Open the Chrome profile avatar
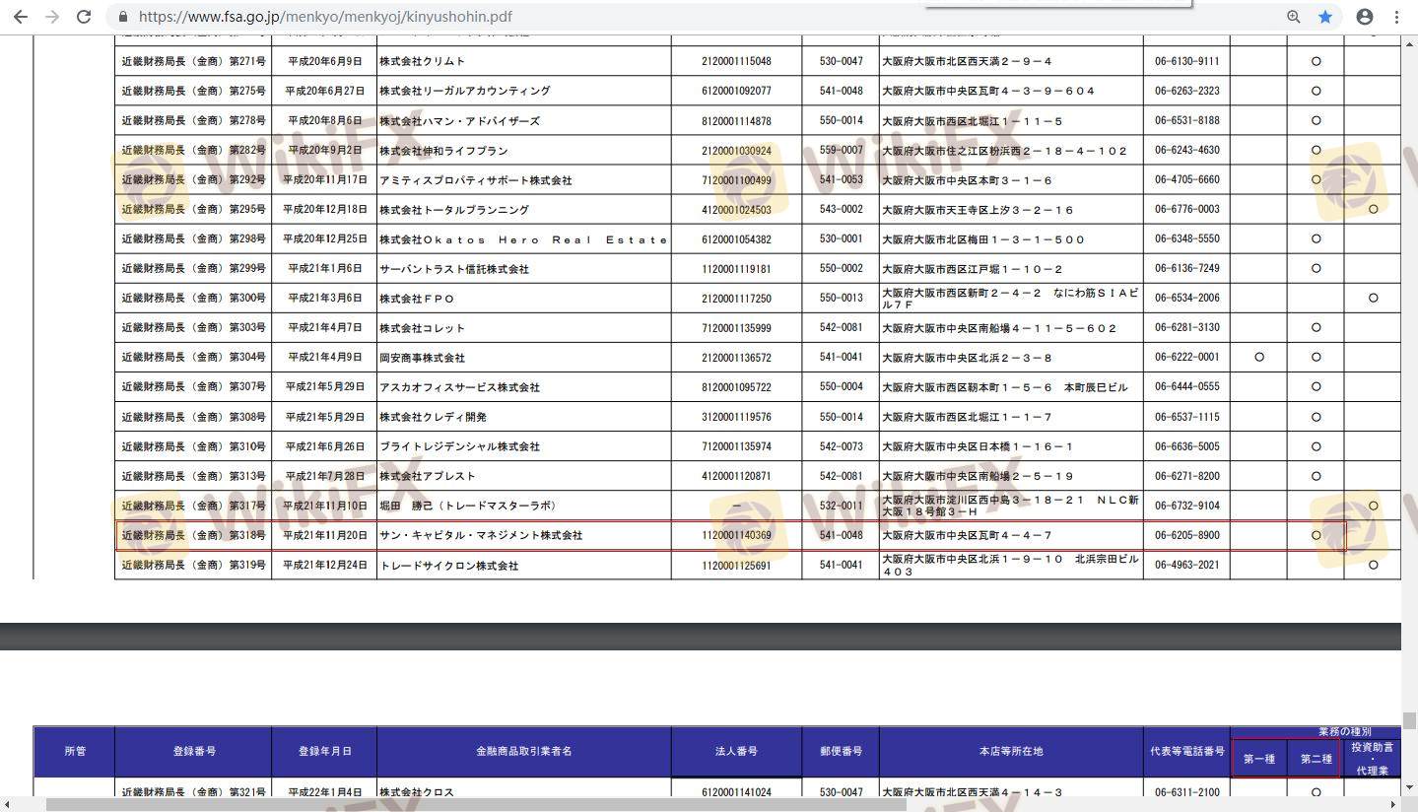This screenshot has height=812, width=1418. pyautogui.click(x=1365, y=17)
